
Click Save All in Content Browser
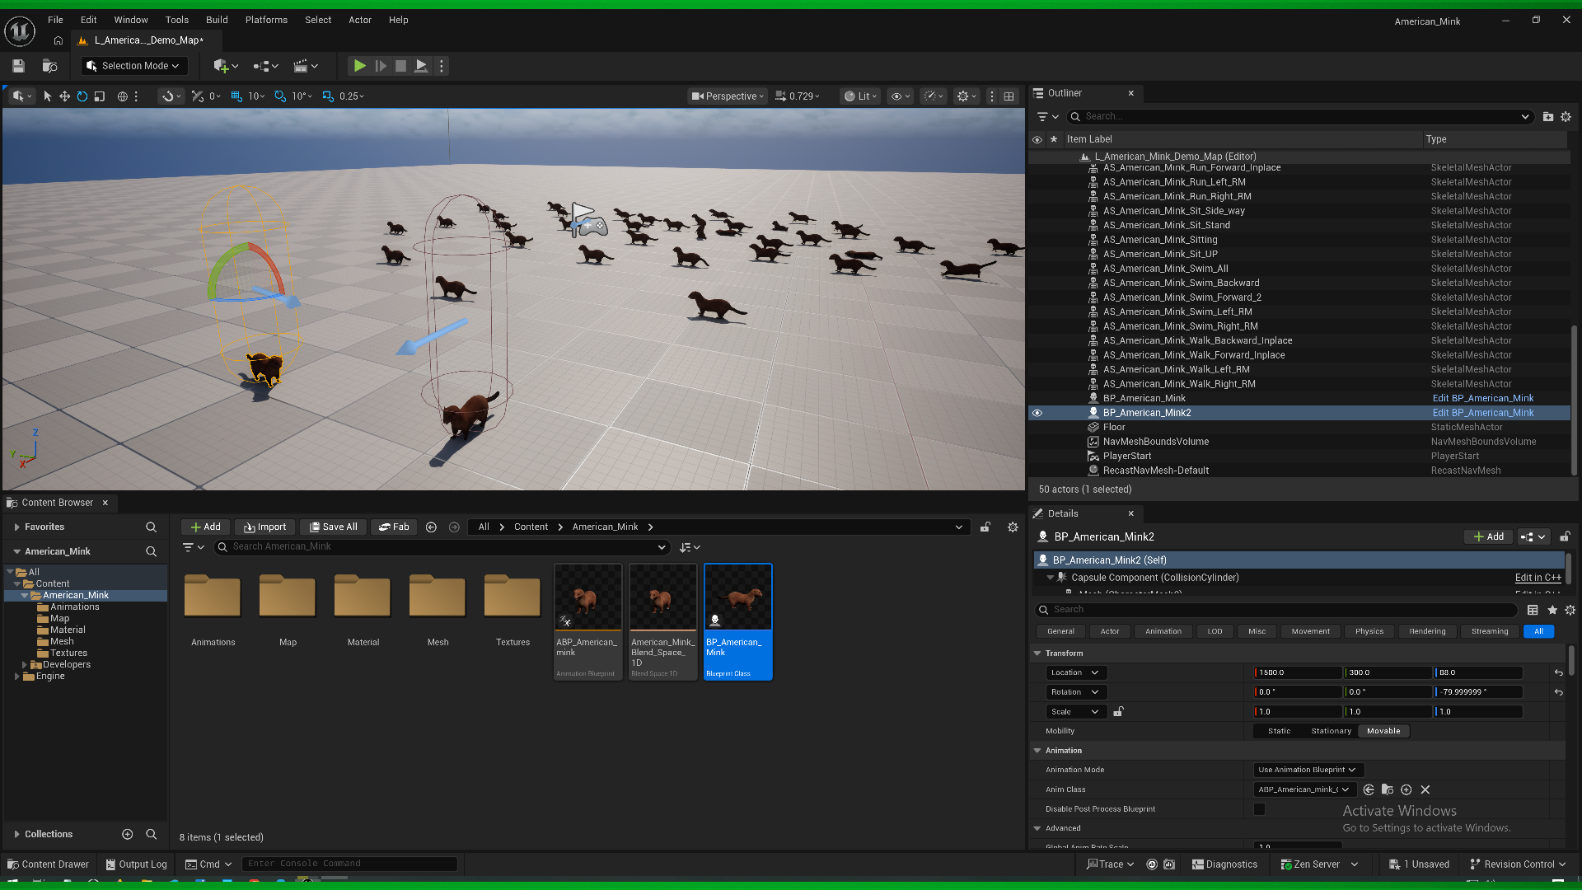point(334,527)
